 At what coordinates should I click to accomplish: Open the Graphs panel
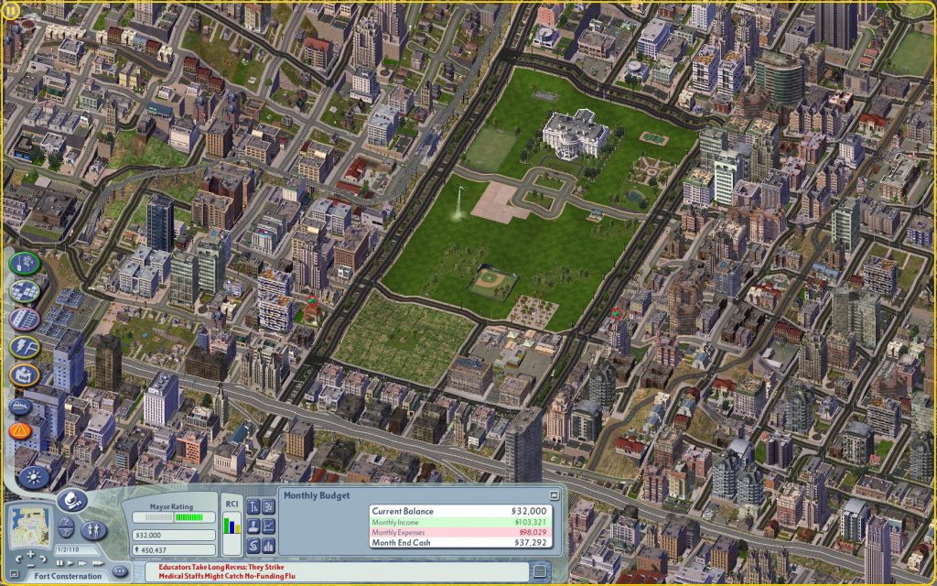pyautogui.click(x=268, y=526)
